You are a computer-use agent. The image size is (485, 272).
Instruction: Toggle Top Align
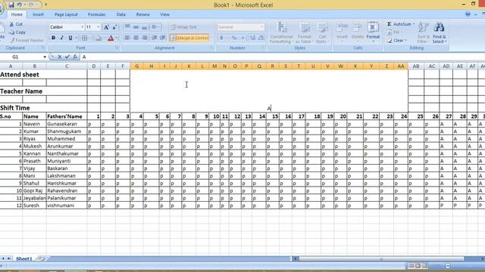[x=127, y=27]
